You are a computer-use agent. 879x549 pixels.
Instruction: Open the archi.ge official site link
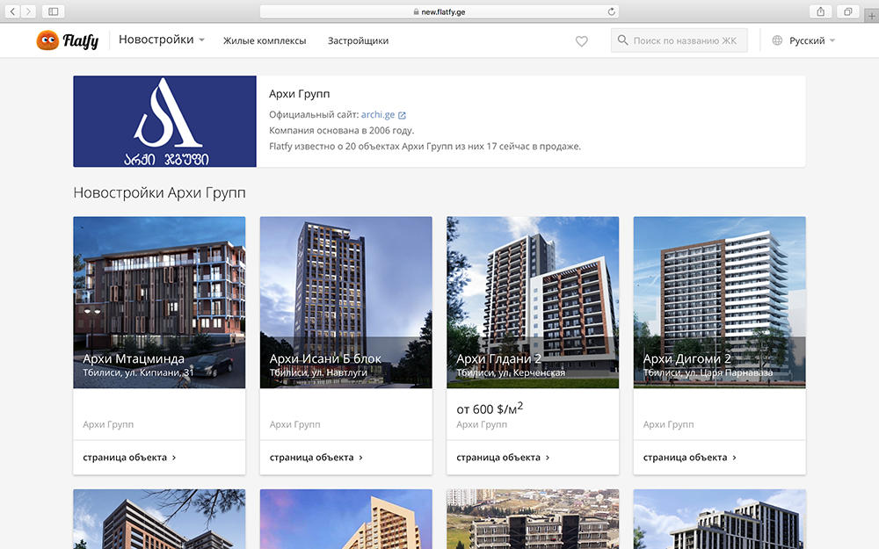point(378,114)
